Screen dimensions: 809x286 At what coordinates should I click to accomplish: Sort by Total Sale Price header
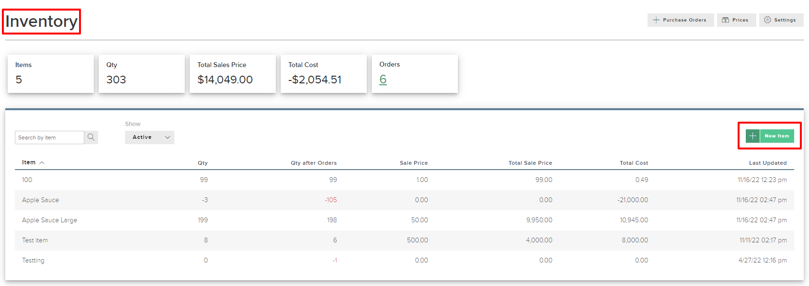pos(530,163)
